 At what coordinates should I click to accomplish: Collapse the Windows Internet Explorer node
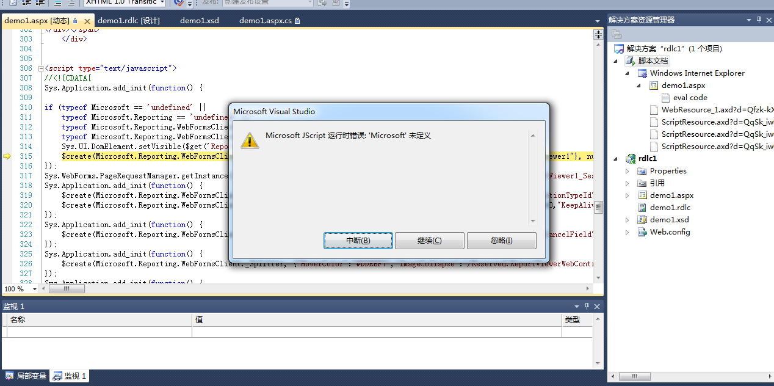pyautogui.click(x=628, y=73)
